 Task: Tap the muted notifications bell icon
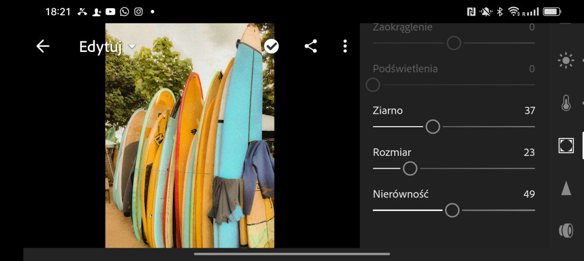click(x=486, y=12)
